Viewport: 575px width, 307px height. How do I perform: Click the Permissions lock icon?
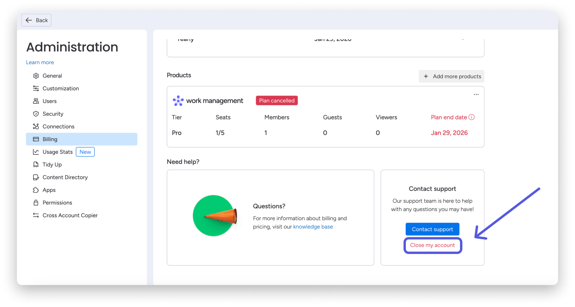pos(36,203)
